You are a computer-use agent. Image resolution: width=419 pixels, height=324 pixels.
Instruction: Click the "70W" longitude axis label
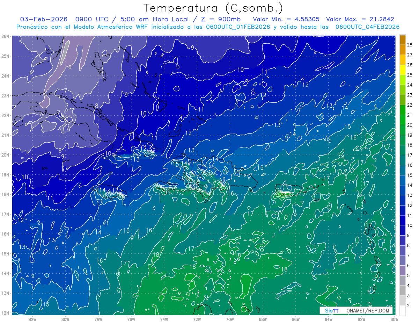coord(230,319)
